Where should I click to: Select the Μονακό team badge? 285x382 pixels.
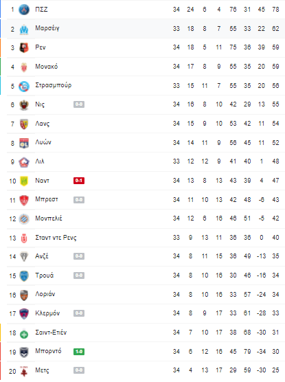click(x=24, y=67)
